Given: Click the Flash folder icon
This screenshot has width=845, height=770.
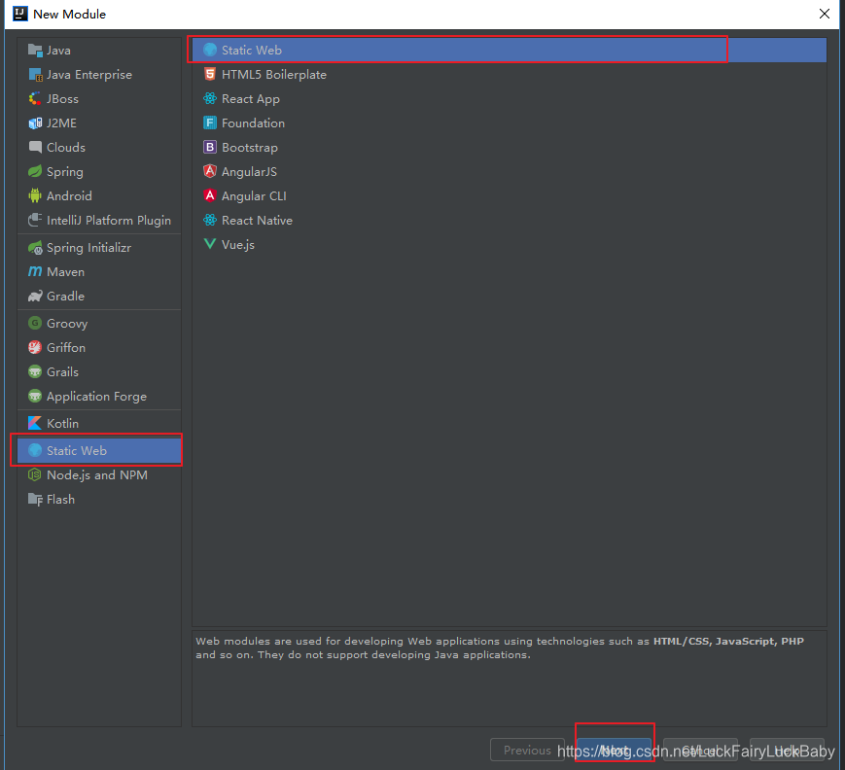Looking at the screenshot, I should 35,499.
